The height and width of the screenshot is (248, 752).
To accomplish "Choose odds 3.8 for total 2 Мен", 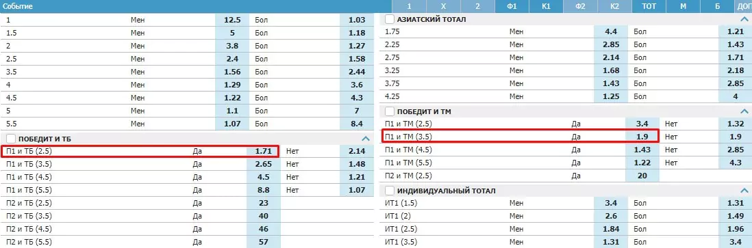I will point(232,46).
